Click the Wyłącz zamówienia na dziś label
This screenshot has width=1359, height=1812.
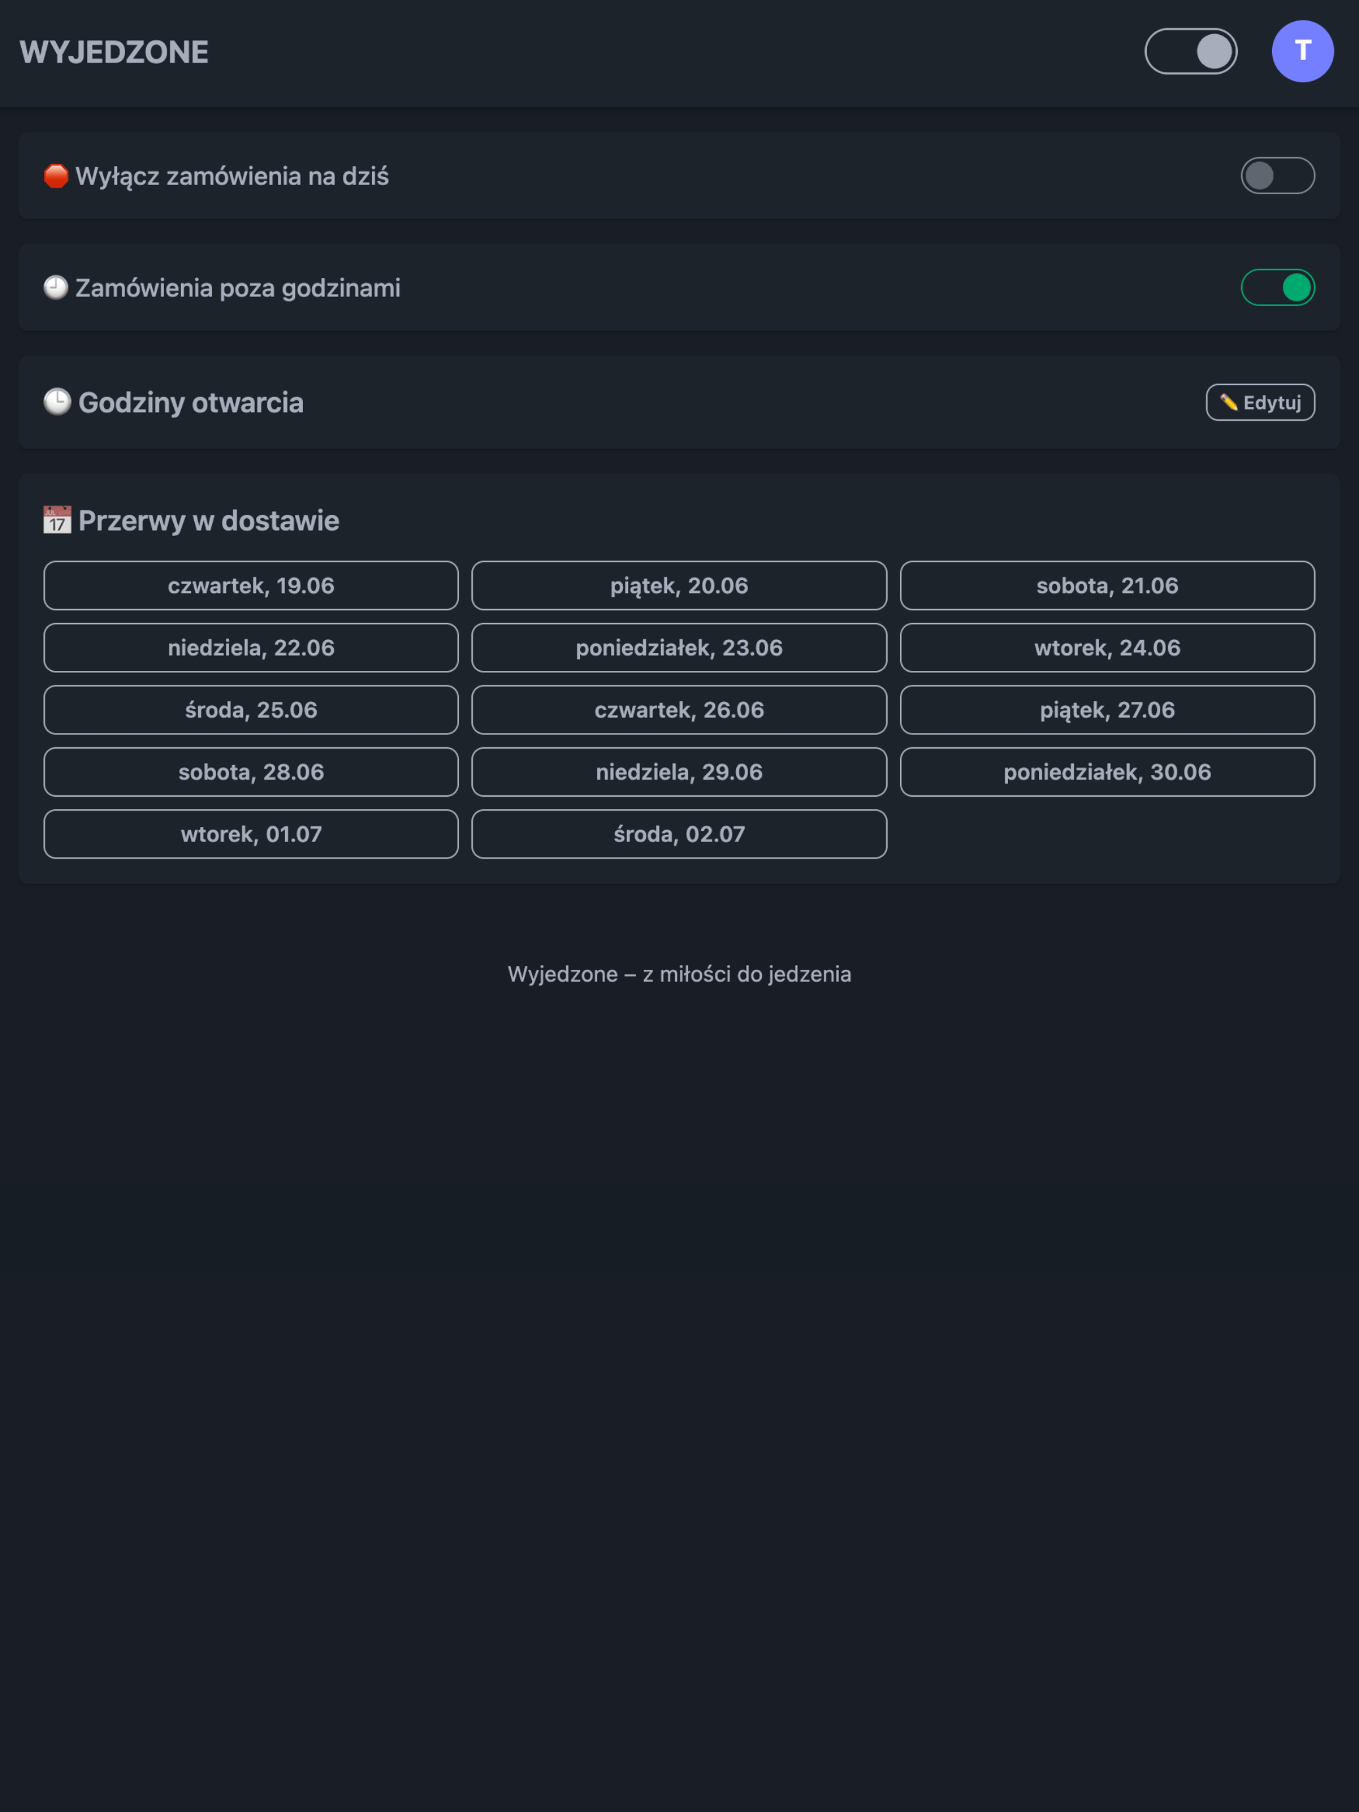click(232, 176)
